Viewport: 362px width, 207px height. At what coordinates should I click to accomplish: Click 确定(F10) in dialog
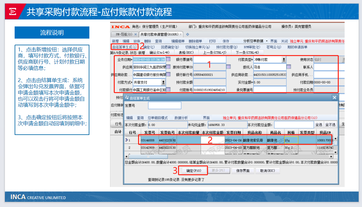pos(194,171)
